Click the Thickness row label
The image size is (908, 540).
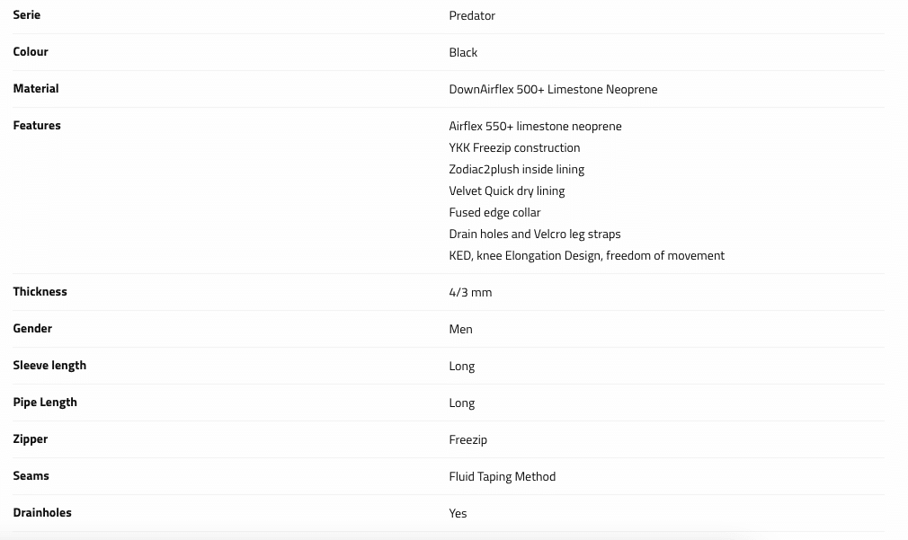click(40, 291)
